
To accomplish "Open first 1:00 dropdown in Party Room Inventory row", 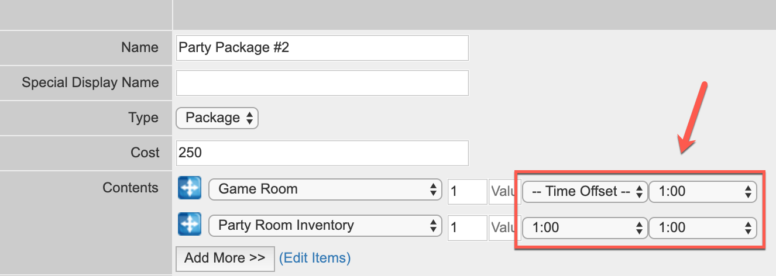I will pyautogui.click(x=585, y=228).
